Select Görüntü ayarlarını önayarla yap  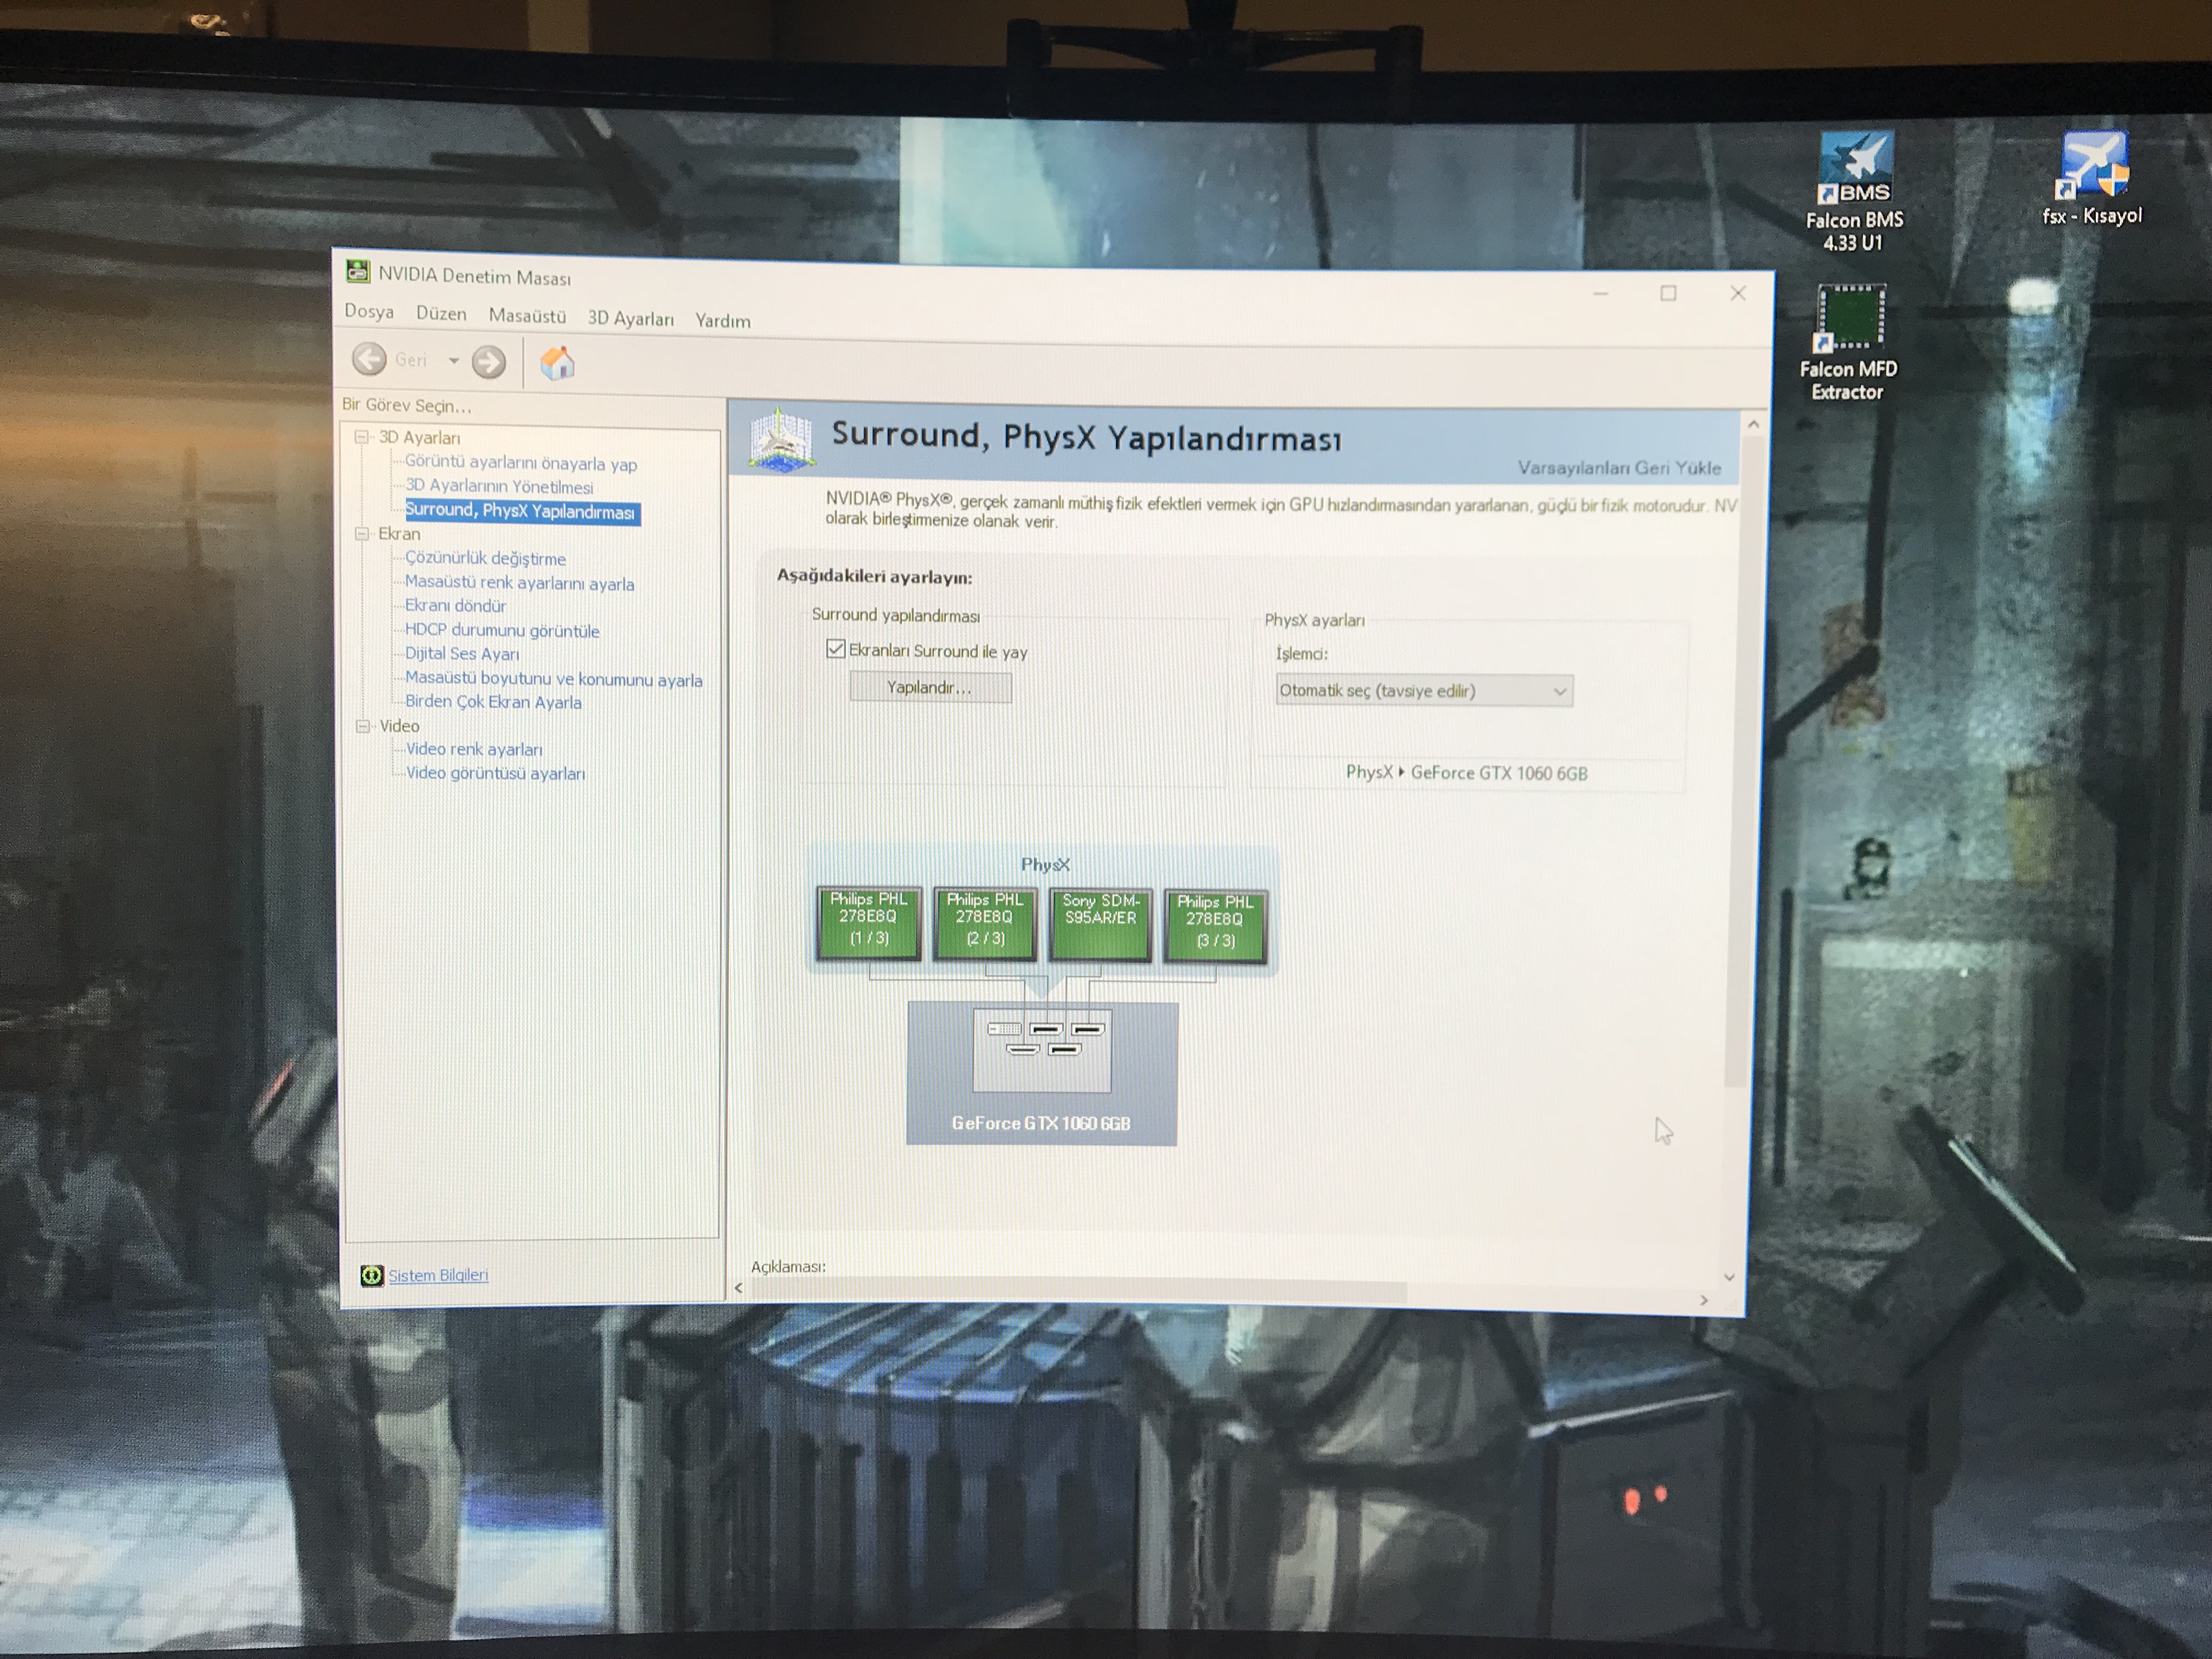coord(521,463)
